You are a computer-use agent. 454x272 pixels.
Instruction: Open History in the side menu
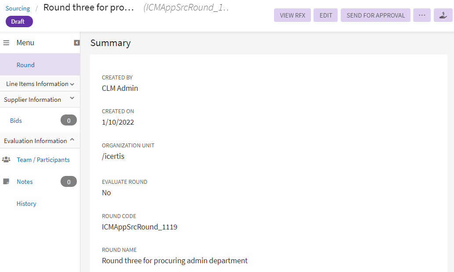tap(26, 204)
